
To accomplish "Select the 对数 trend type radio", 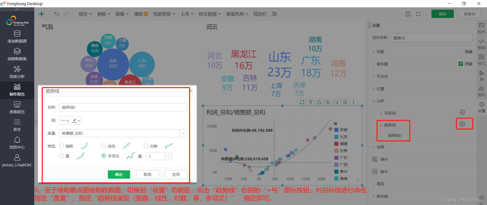I will (146, 146).
